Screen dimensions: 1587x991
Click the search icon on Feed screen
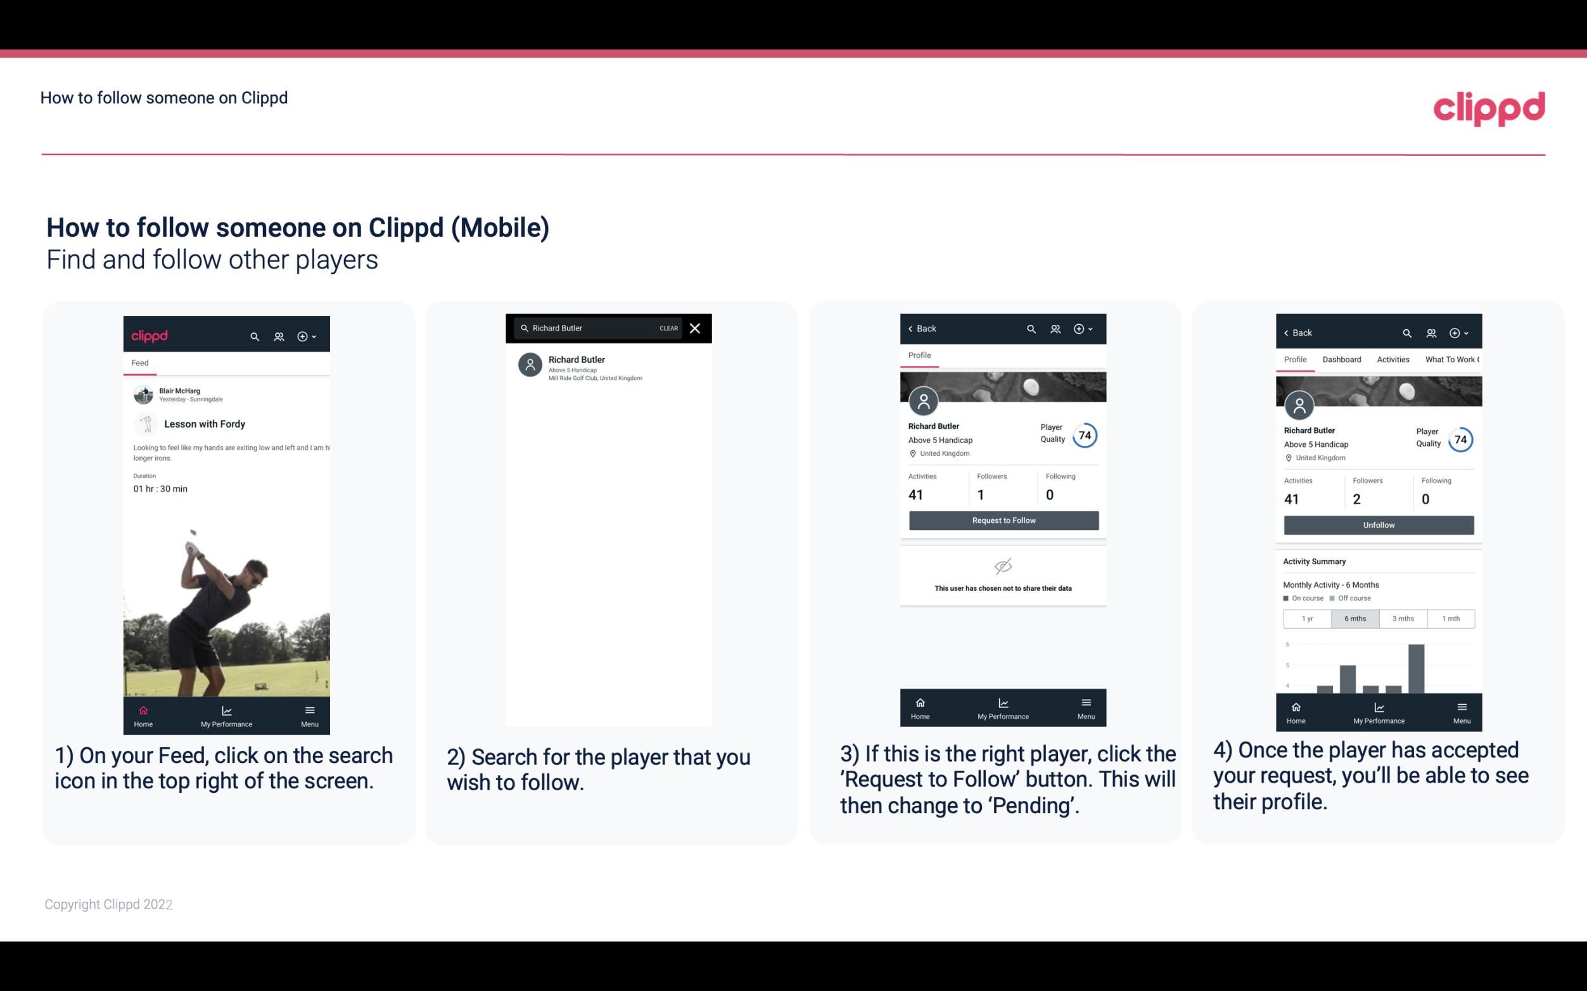253,336
